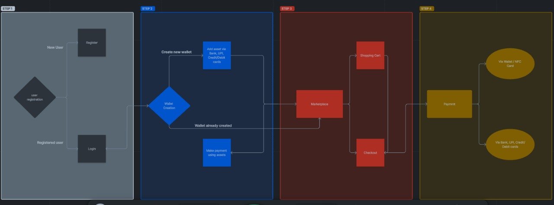554x205 pixels.
Task: Click the Wallet Creation diamond
Action: click(169, 106)
